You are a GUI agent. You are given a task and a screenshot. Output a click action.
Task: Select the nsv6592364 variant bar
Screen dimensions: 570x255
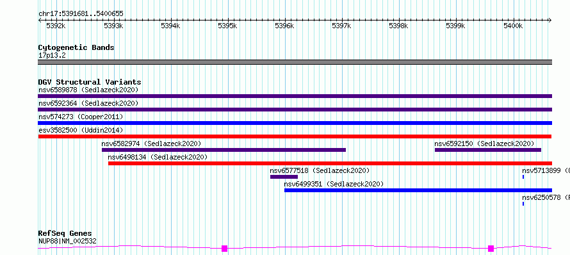295,110
